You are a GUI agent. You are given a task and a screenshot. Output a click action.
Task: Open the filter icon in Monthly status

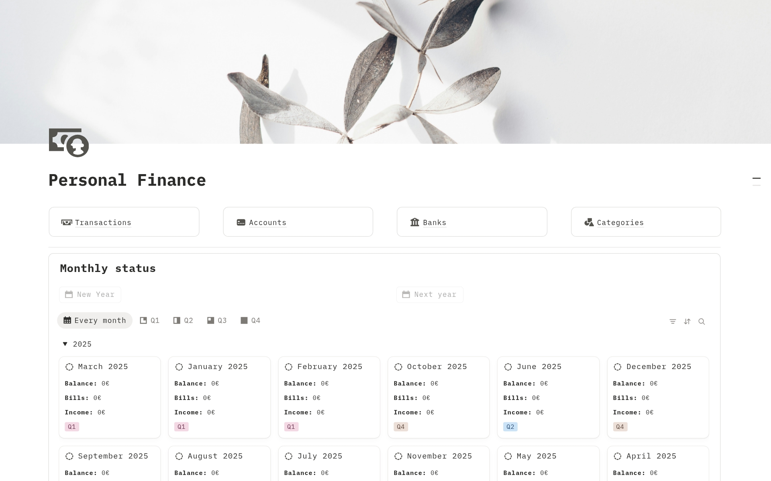pyautogui.click(x=673, y=321)
